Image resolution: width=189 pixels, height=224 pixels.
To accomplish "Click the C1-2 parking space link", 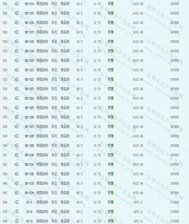I will tap(29, 212).
